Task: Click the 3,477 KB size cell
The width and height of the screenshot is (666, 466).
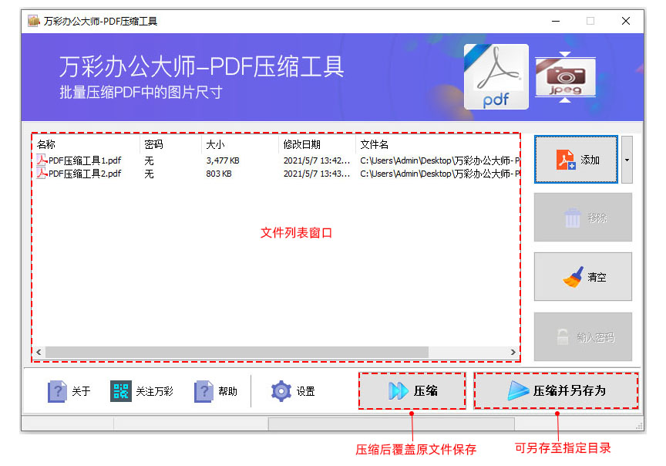Action: pos(223,160)
